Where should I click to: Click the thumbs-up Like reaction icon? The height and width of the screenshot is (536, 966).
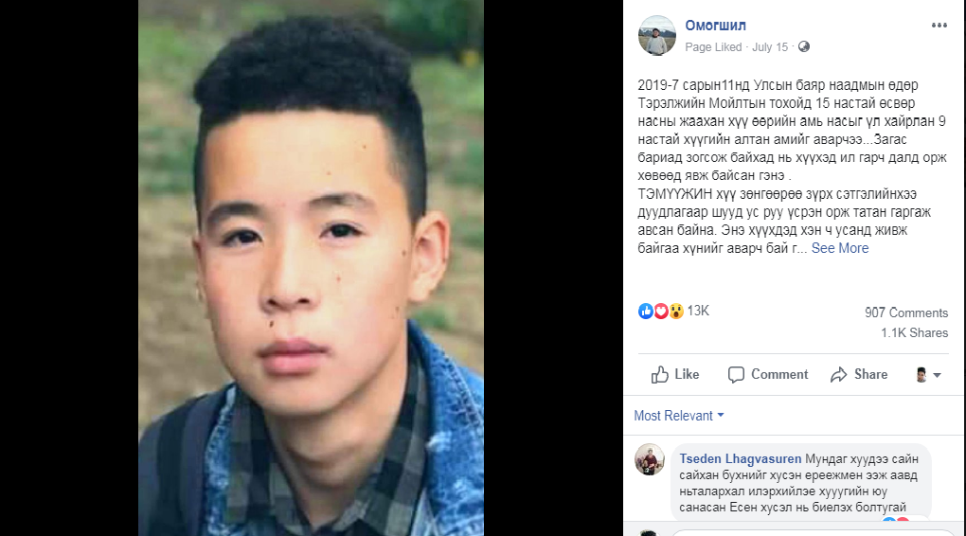[x=646, y=312]
